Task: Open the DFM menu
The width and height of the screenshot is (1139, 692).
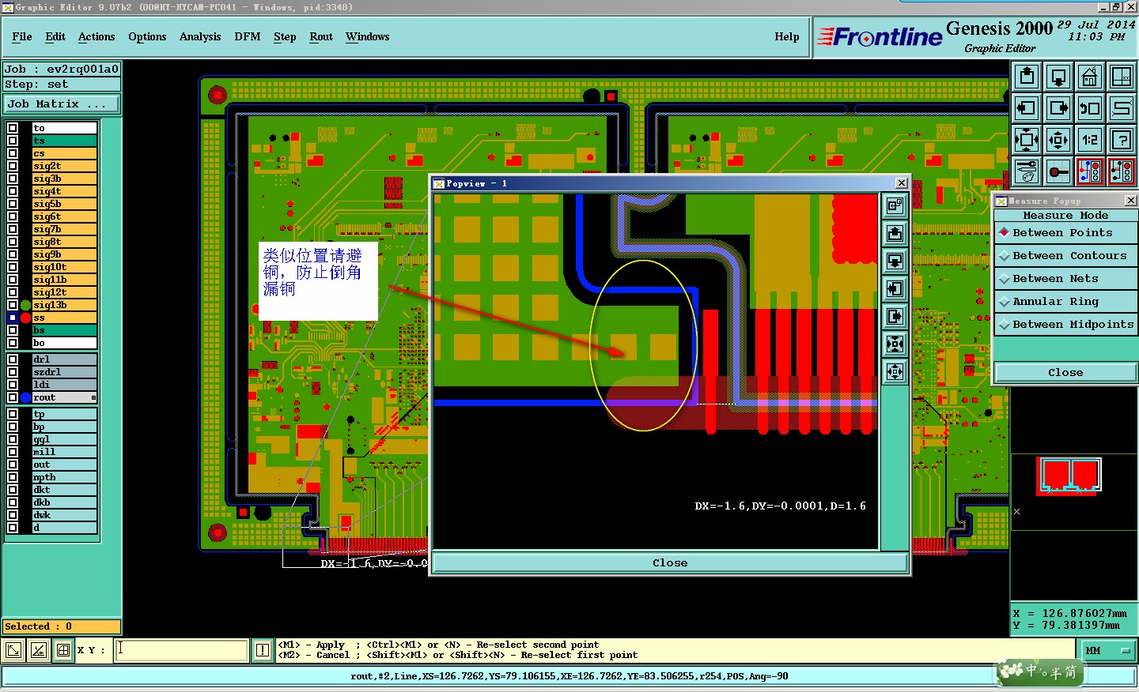Action: pyautogui.click(x=248, y=36)
